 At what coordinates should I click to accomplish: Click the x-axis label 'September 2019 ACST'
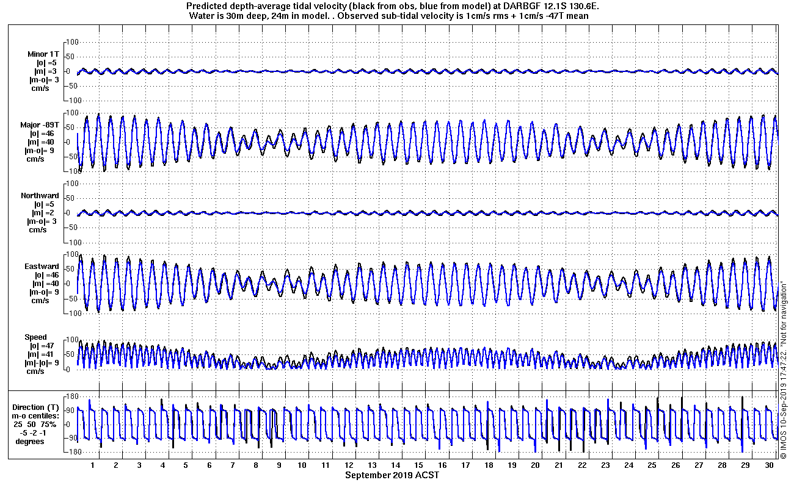tap(392, 475)
